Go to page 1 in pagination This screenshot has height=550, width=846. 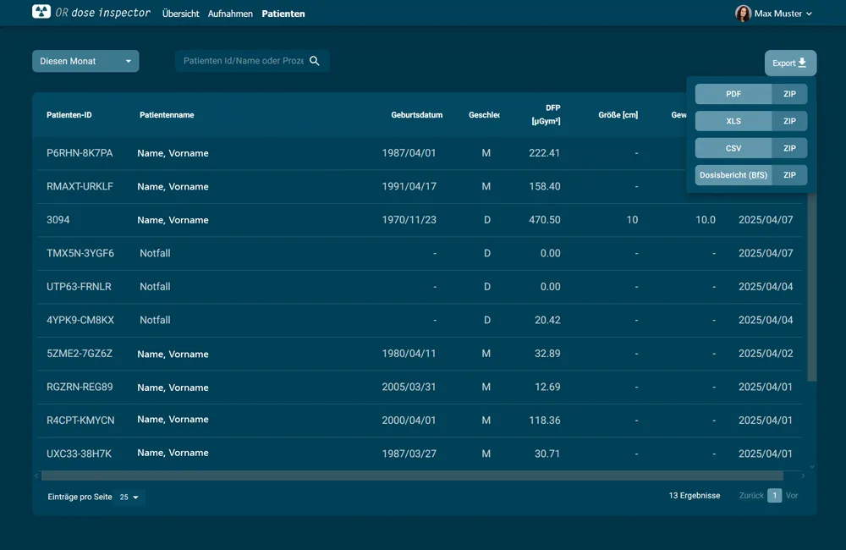click(x=774, y=496)
